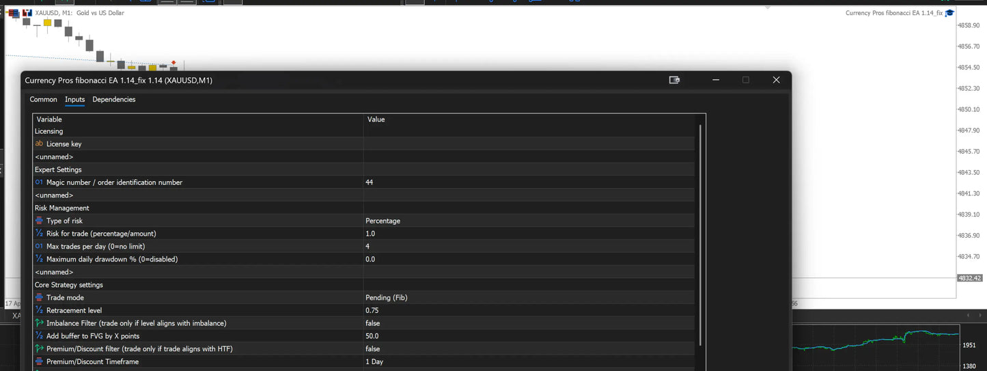Click the Variable column header
The width and height of the screenshot is (987, 371).
[x=198, y=119]
